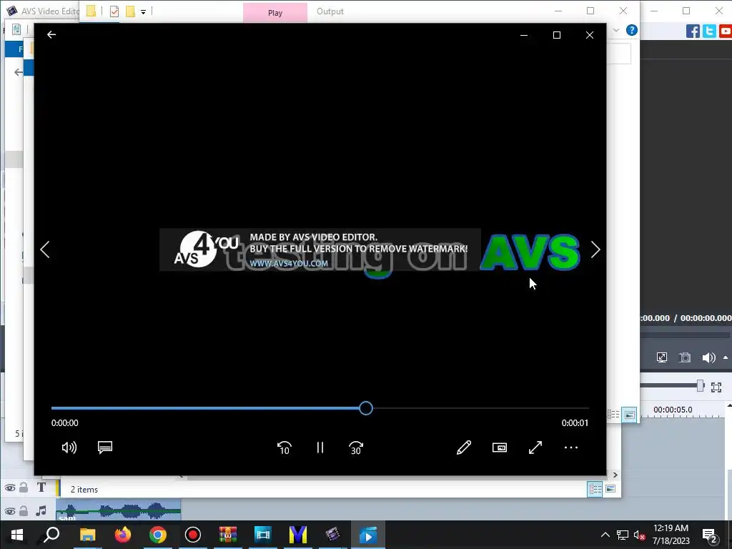This screenshot has height=549, width=732.
Task: Click AVS timeline zoom slider handle
Action: pyautogui.click(x=700, y=385)
